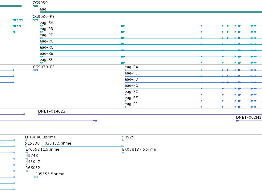Select the DME1-014C23 feature label

click(52, 111)
